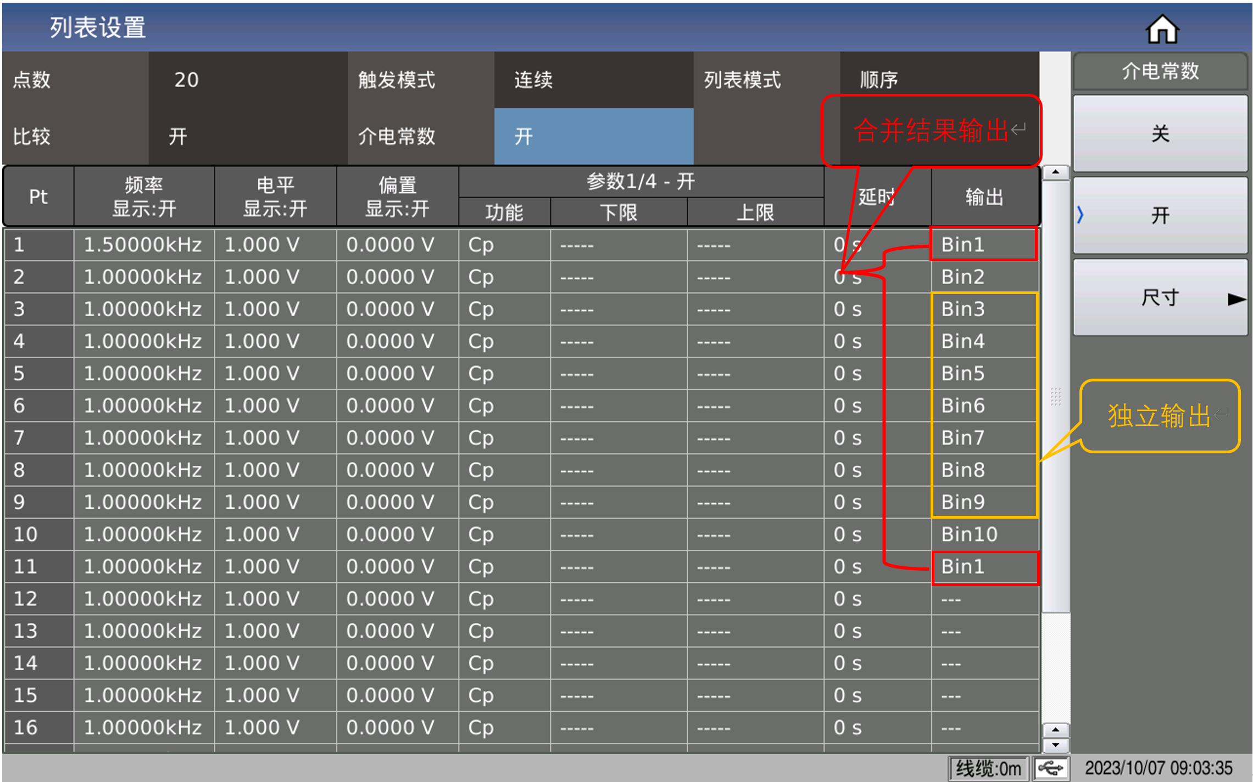This screenshot has height=782, width=1253.
Task: Select 开 softkey in side menu
Action: 1160,215
